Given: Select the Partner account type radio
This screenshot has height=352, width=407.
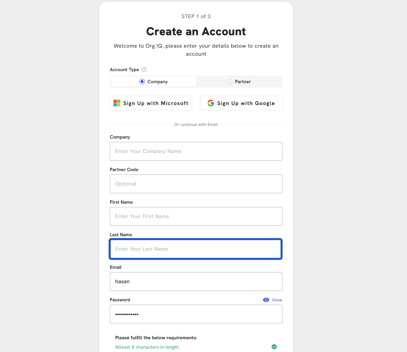Looking at the screenshot, I should pos(230,82).
